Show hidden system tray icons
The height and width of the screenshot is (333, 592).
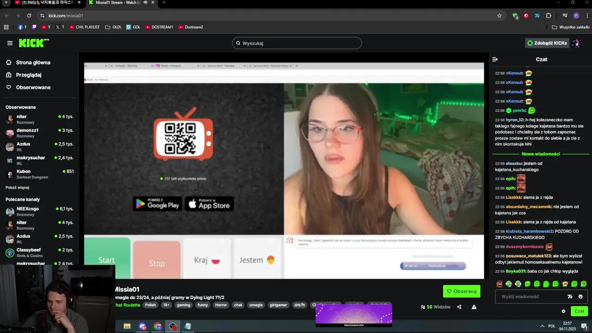tap(542, 326)
